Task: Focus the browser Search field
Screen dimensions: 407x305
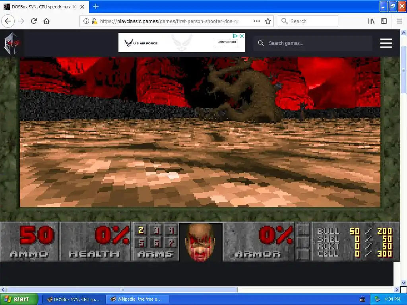Action: [308, 21]
